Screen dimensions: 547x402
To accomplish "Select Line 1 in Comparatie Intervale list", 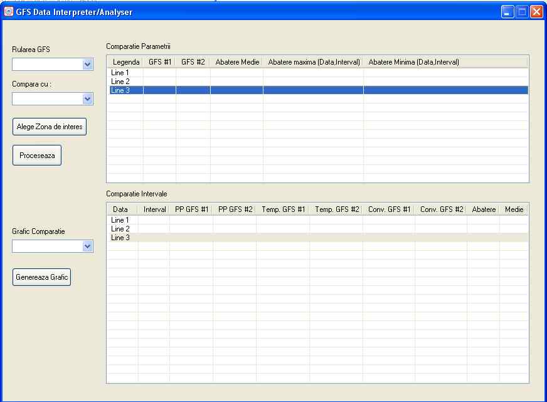I will click(120, 220).
